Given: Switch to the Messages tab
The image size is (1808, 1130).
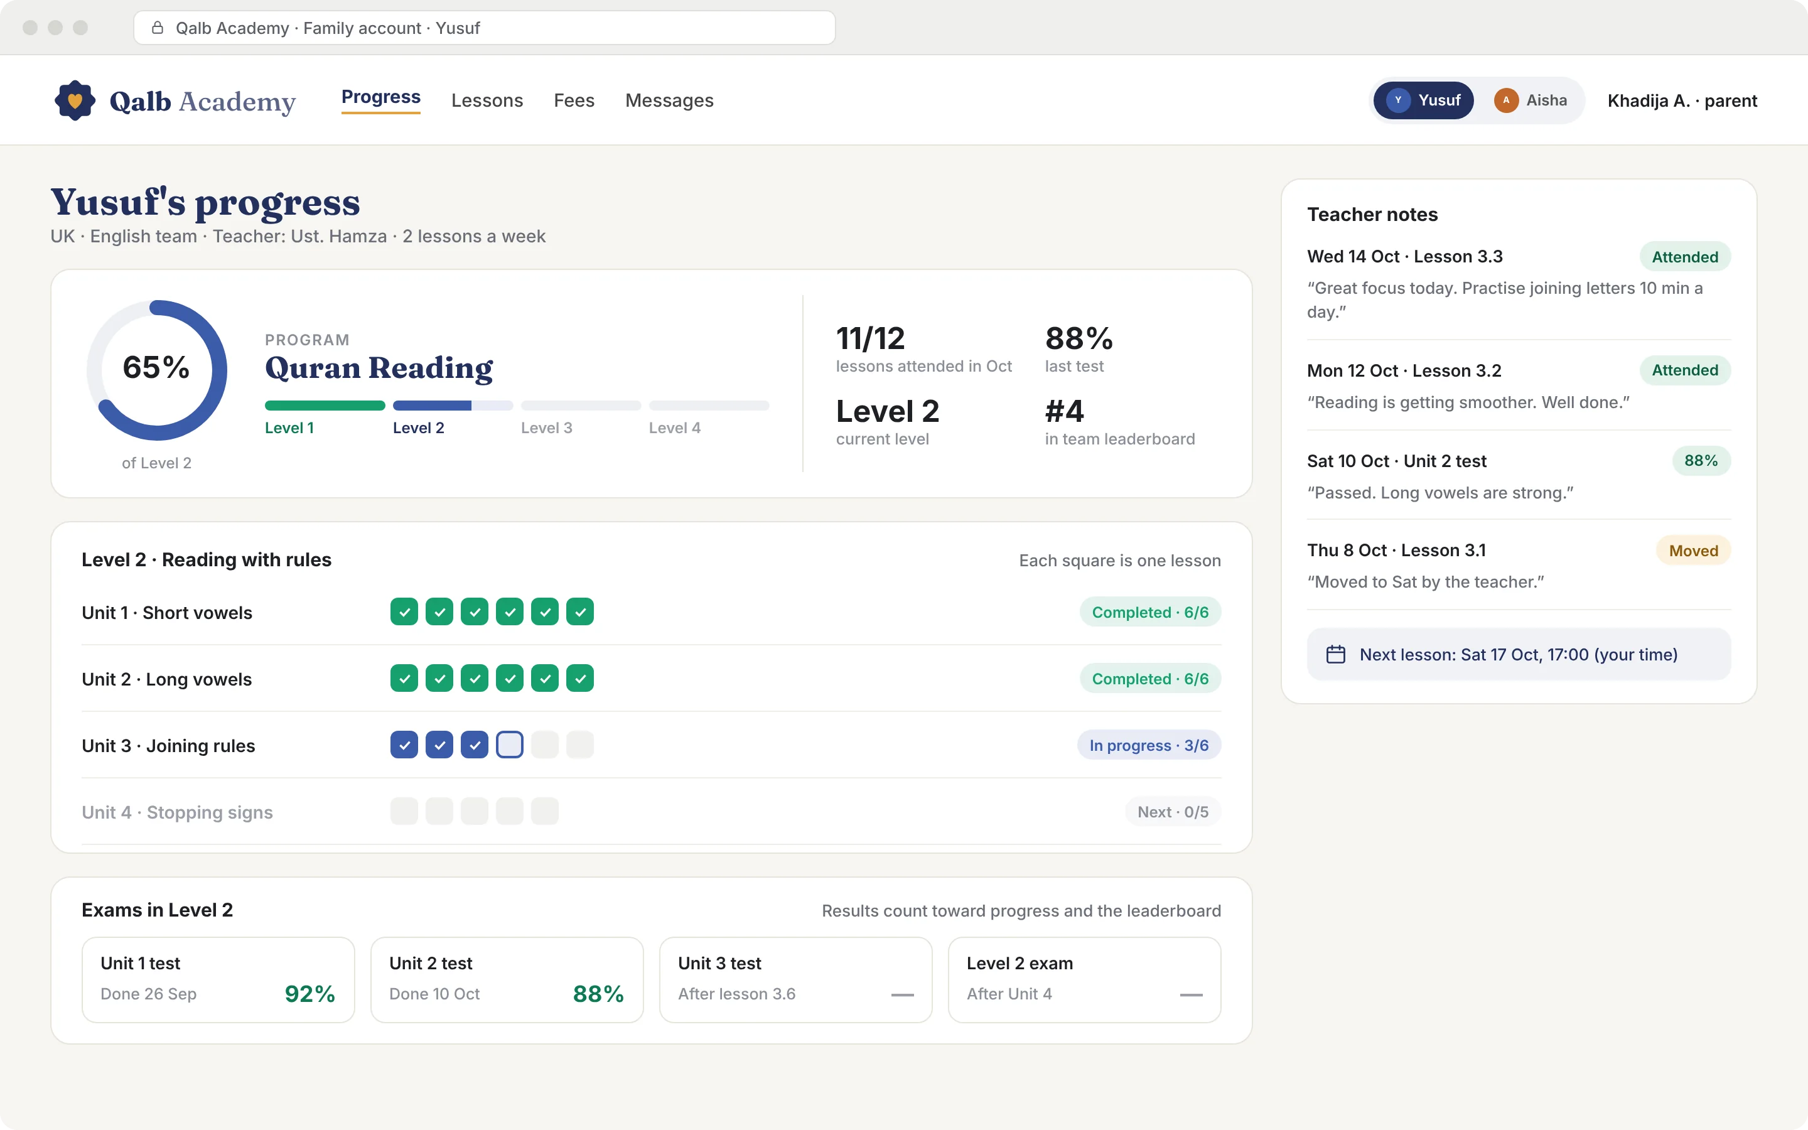Looking at the screenshot, I should [669, 100].
